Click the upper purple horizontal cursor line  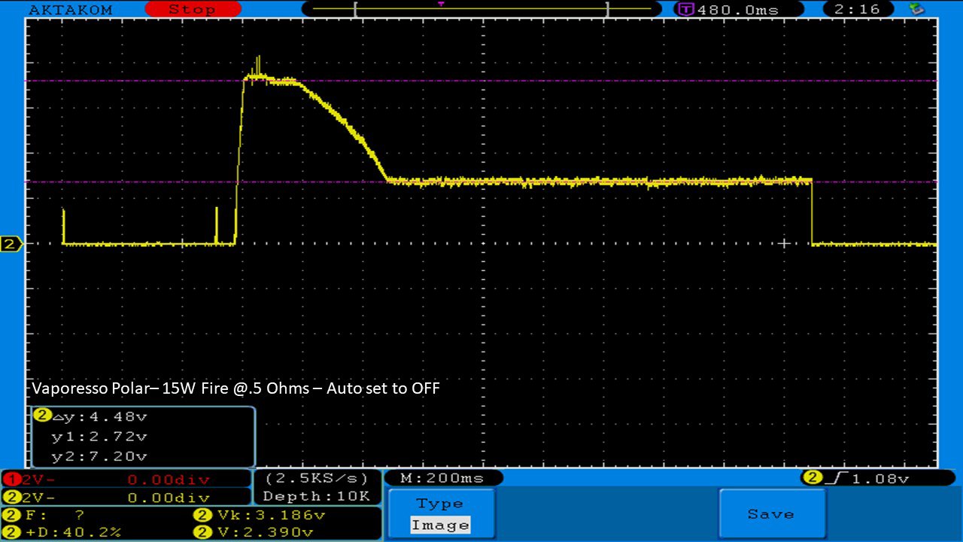527,81
